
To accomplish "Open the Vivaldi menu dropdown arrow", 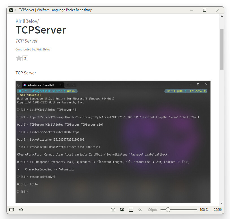I will (x=16, y=10).
